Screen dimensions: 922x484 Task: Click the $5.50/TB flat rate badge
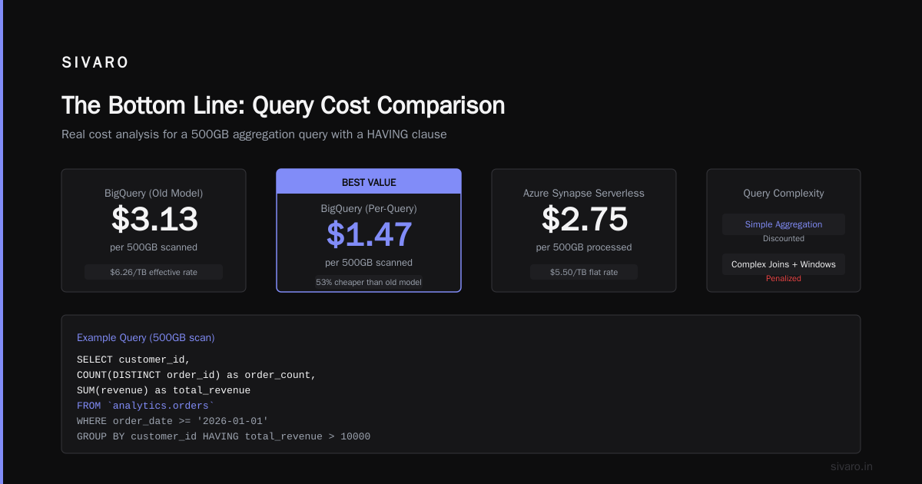pos(584,272)
